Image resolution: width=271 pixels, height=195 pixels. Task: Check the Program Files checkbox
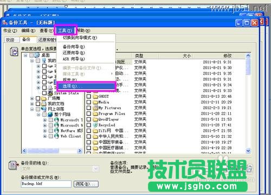click(x=88, y=113)
